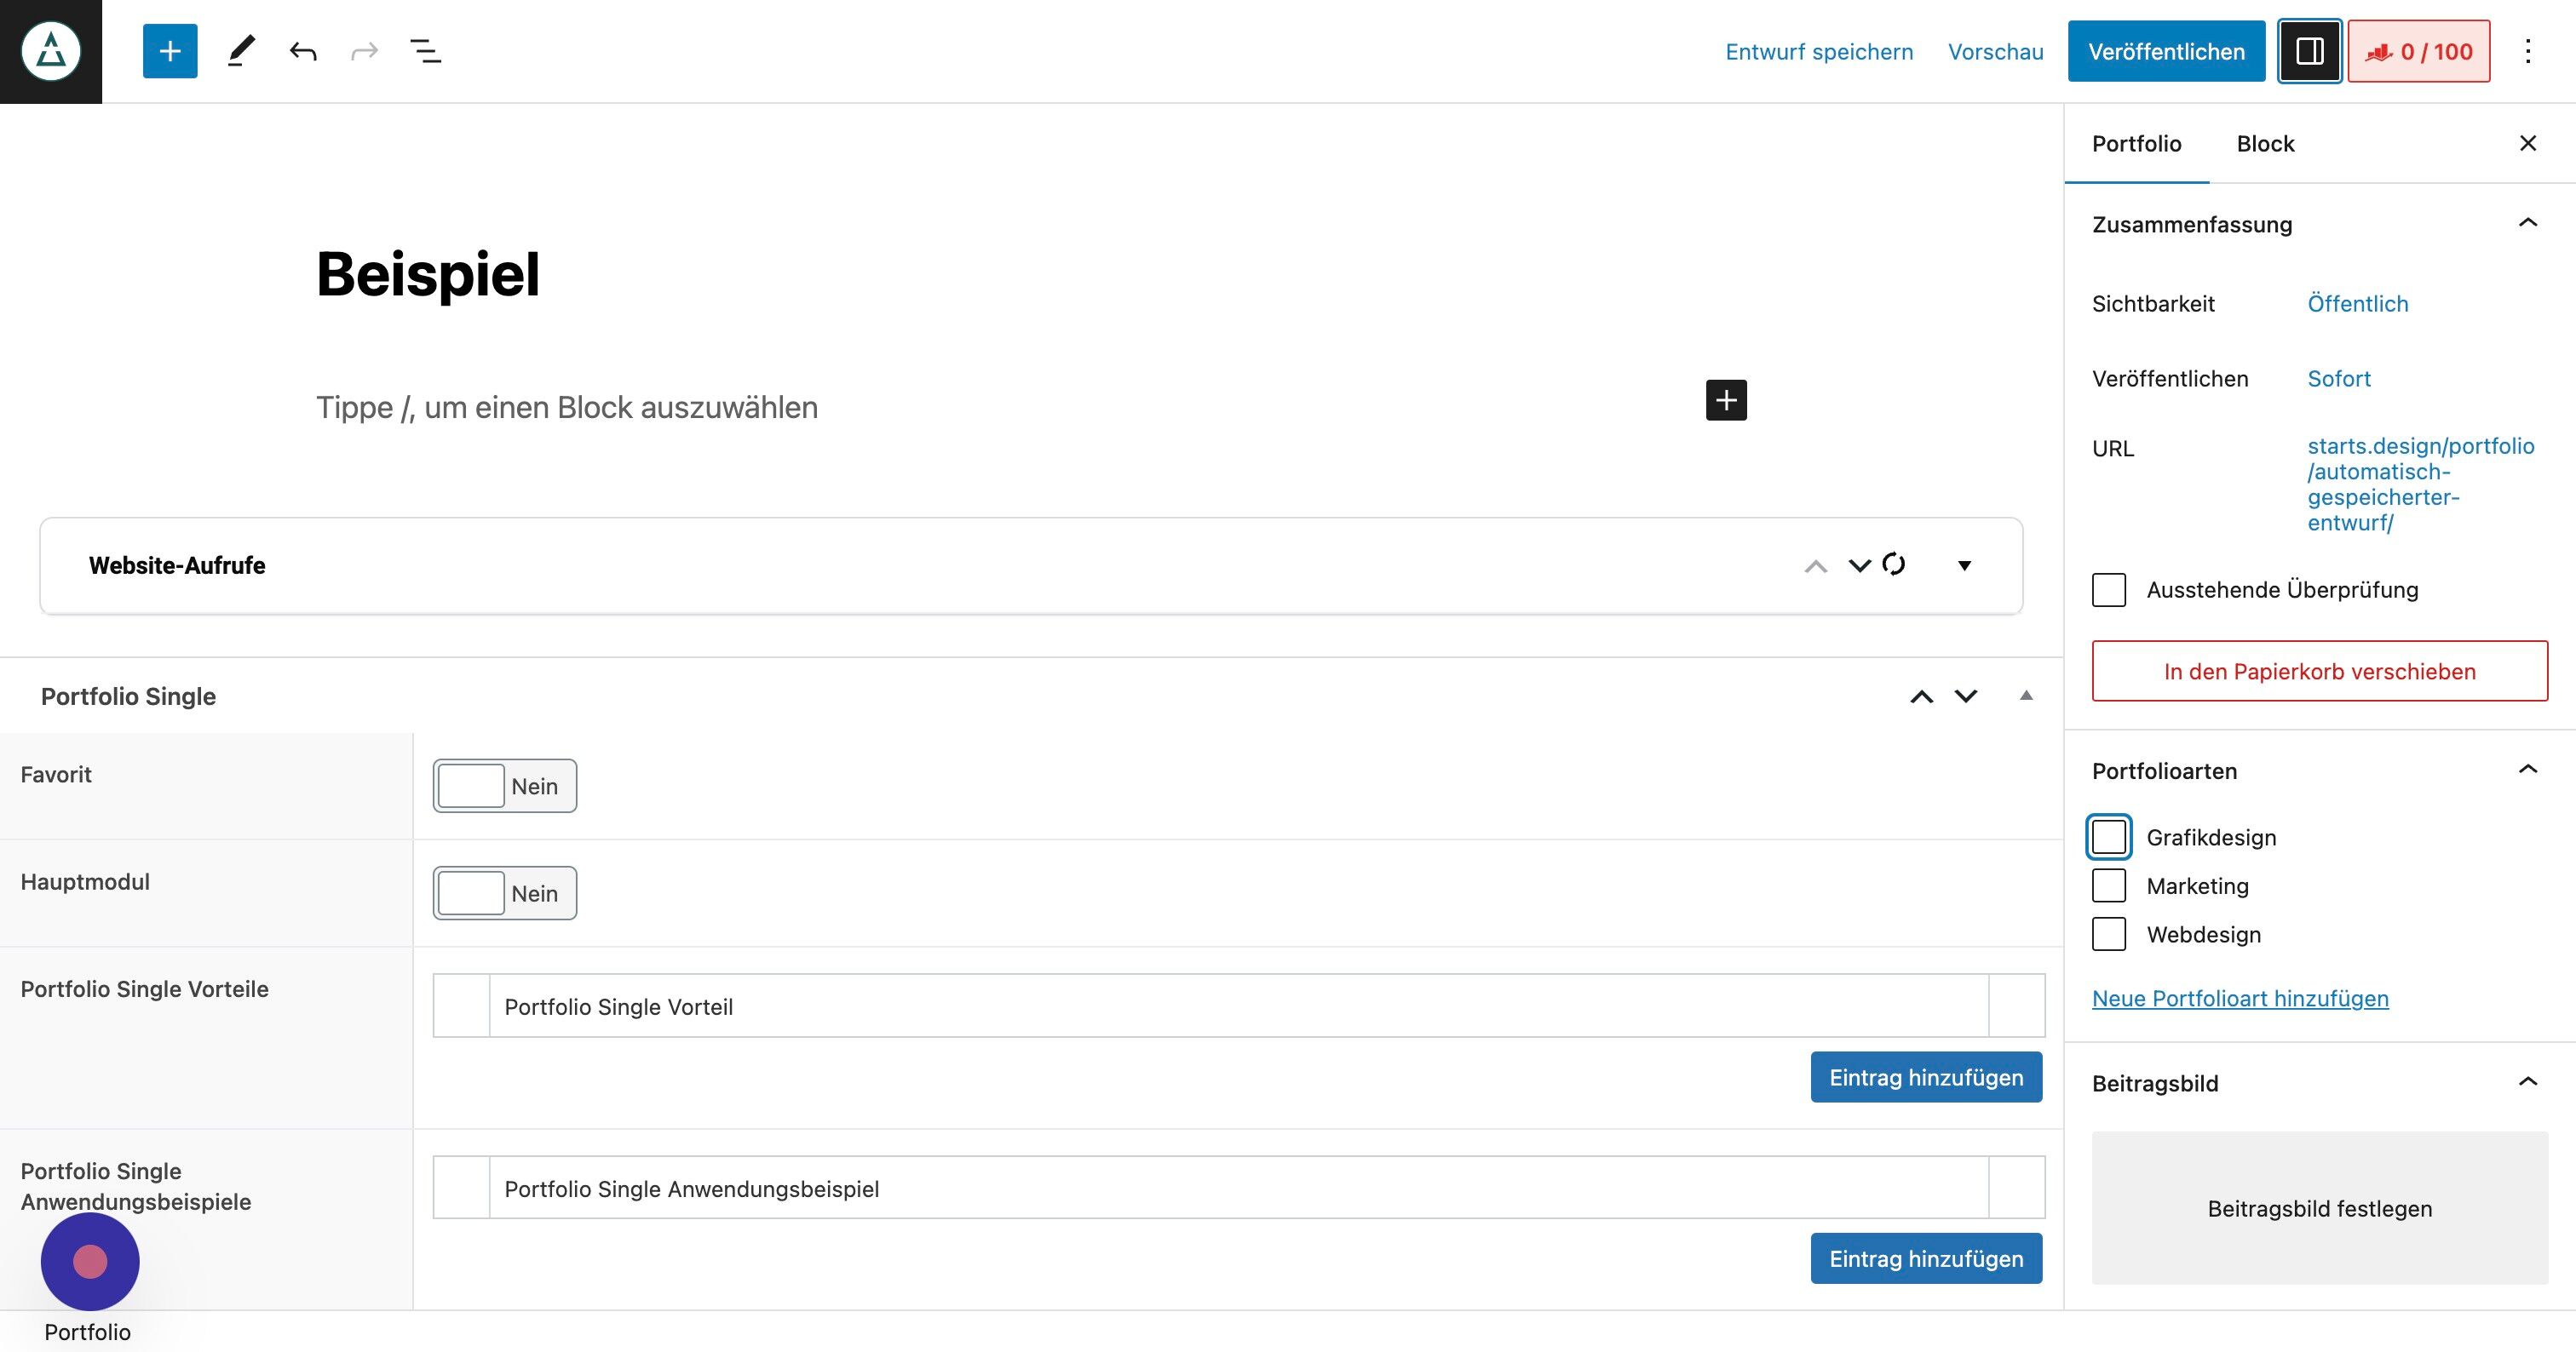Viewport: 2576px width, 1352px height.
Task: Move the Portfolio Single box up
Action: [1921, 696]
